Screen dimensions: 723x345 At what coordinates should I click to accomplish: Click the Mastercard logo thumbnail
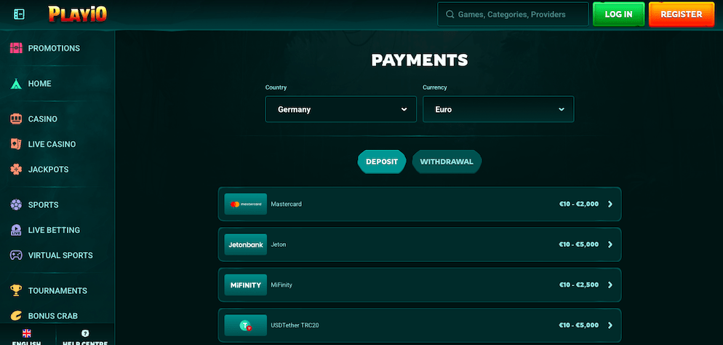coord(246,204)
